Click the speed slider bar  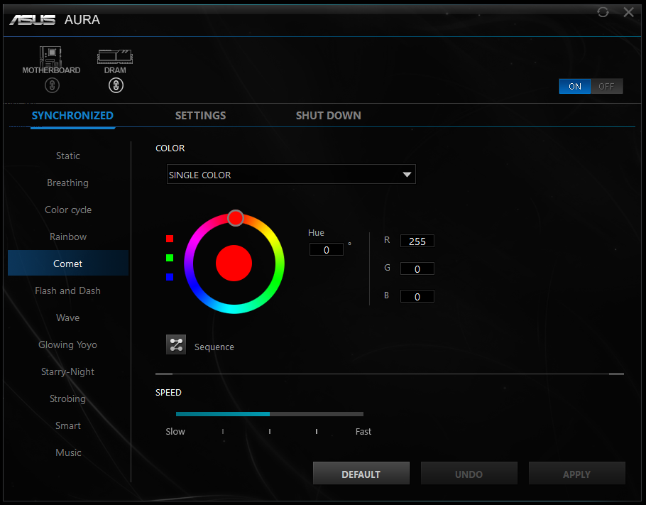(x=270, y=414)
